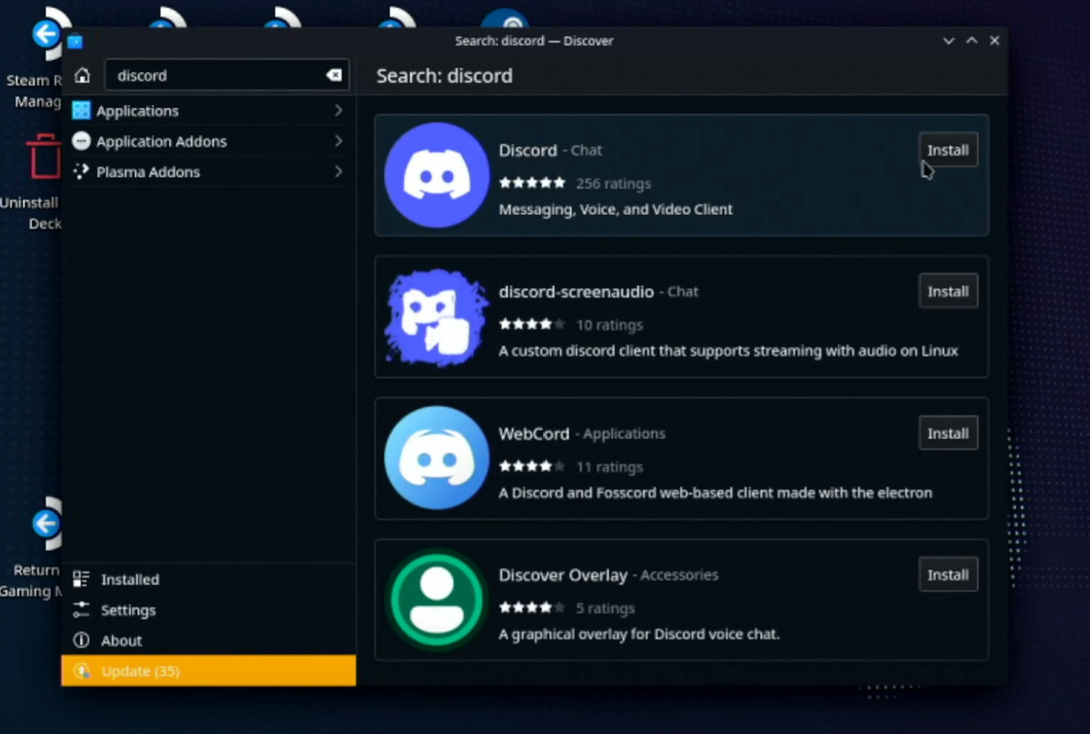The width and height of the screenshot is (1090, 734).
Task: Click the Discover Overlay app logo
Action: (437, 600)
